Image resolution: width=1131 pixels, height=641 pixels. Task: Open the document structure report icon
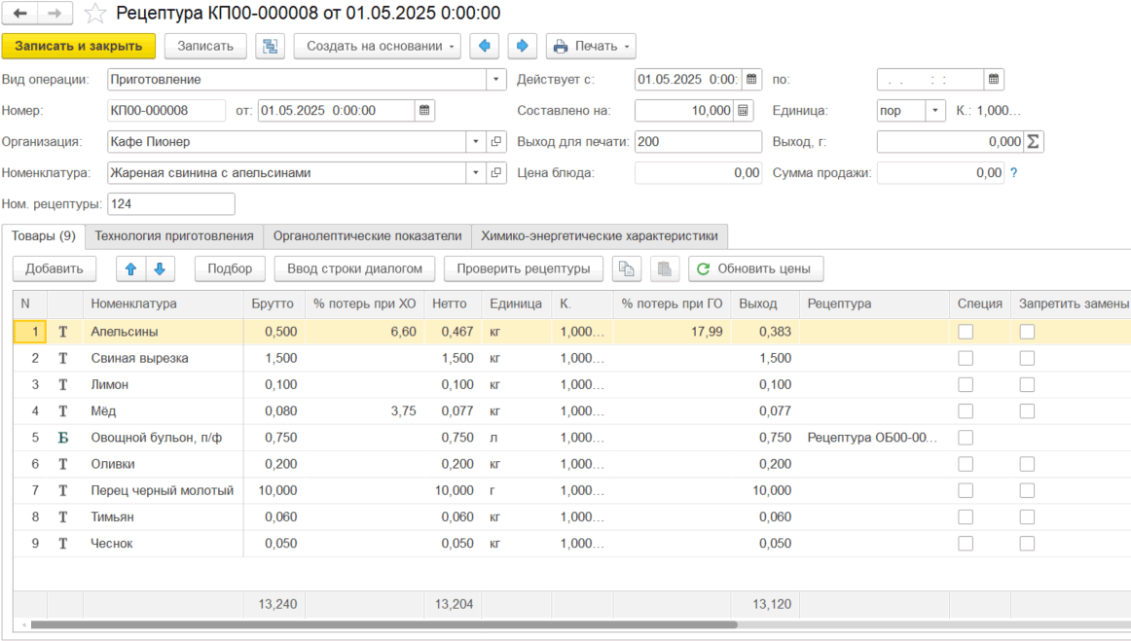[270, 46]
